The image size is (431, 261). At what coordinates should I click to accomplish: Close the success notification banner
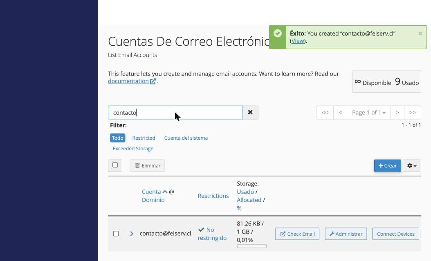click(420, 33)
